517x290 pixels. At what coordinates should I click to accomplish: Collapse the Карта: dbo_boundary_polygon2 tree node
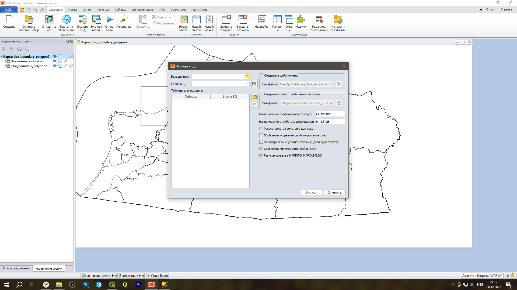point(2,57)
